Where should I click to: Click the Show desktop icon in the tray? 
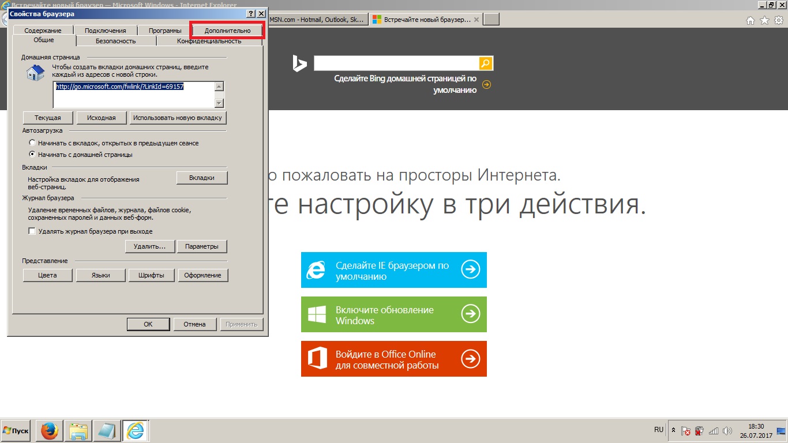point(781,430)
